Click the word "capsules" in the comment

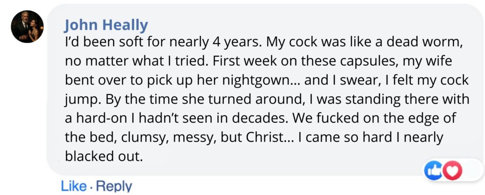coord(370,60)
